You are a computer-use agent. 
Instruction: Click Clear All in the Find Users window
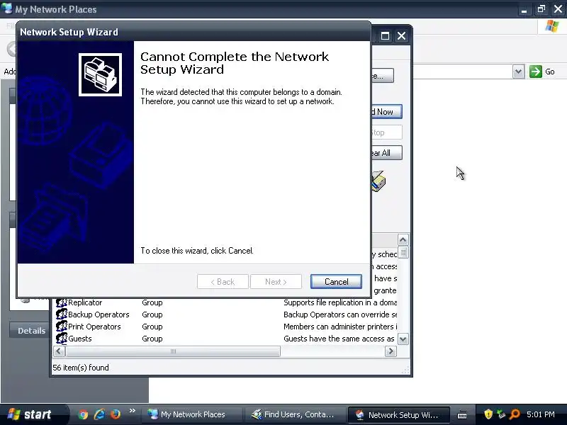(x=386, y=153)
